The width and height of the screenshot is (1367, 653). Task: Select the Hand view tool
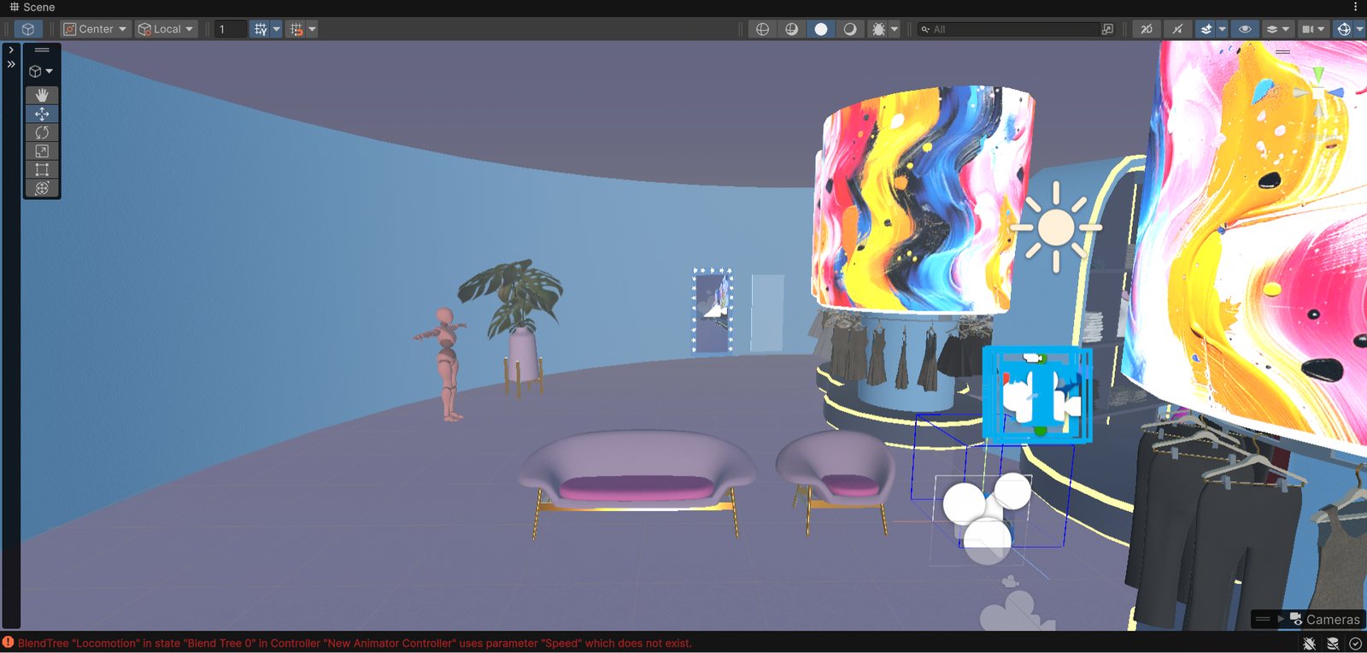42,95
